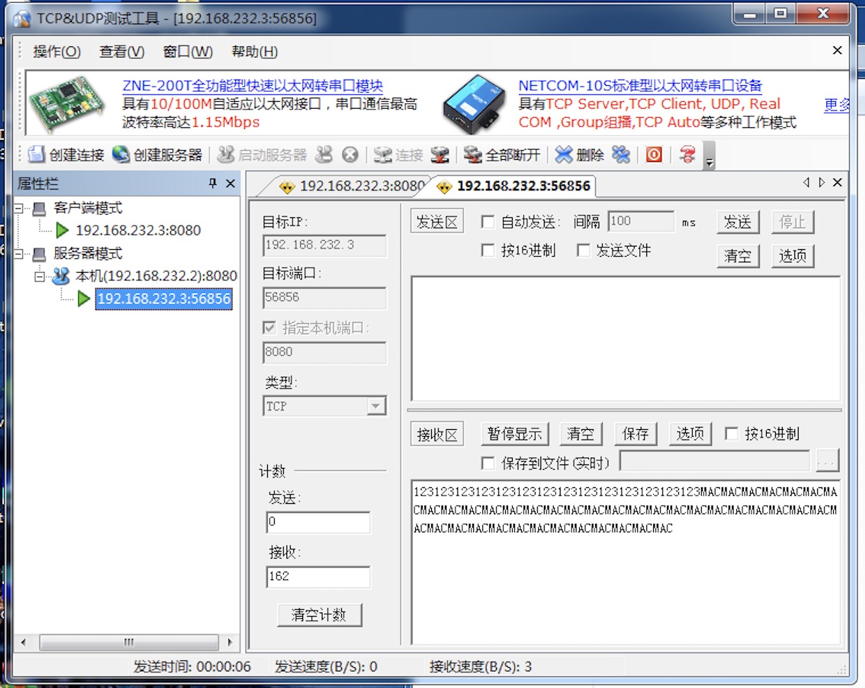
Task: Click the tree scrollbar right arrow
Action: (230, 642)
